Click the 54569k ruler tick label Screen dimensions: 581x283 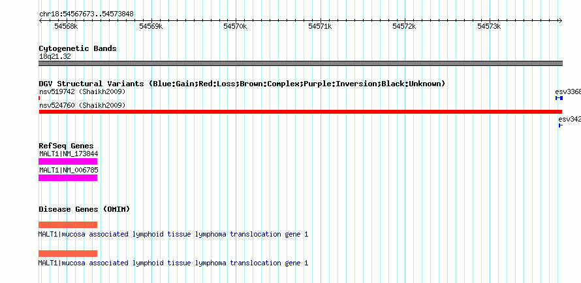click(x=151, y=26)
